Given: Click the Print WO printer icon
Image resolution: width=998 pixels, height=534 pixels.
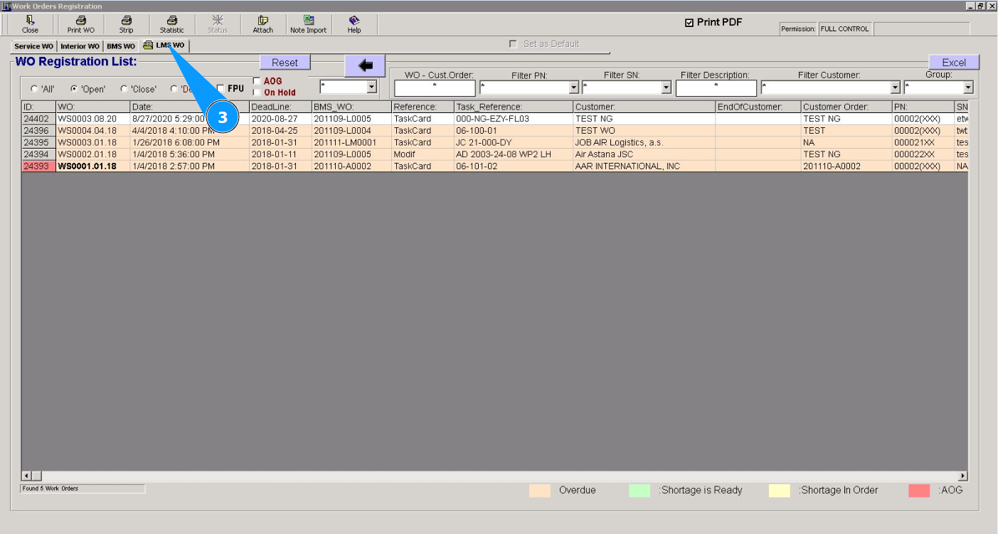Looking at the screenshot, I should [81, 25].
